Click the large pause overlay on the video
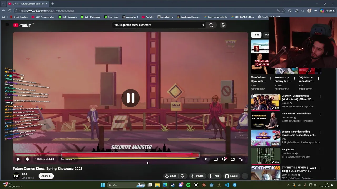 (x=131, y=98)
